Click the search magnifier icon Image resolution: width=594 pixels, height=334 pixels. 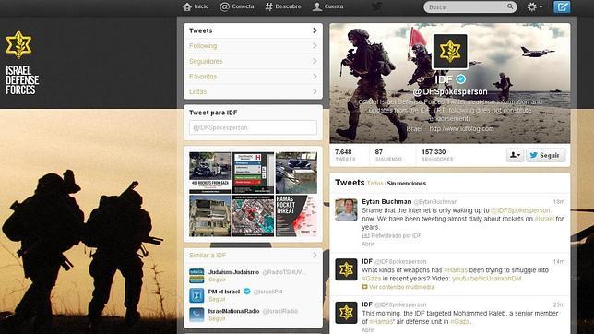click(510, 6)
